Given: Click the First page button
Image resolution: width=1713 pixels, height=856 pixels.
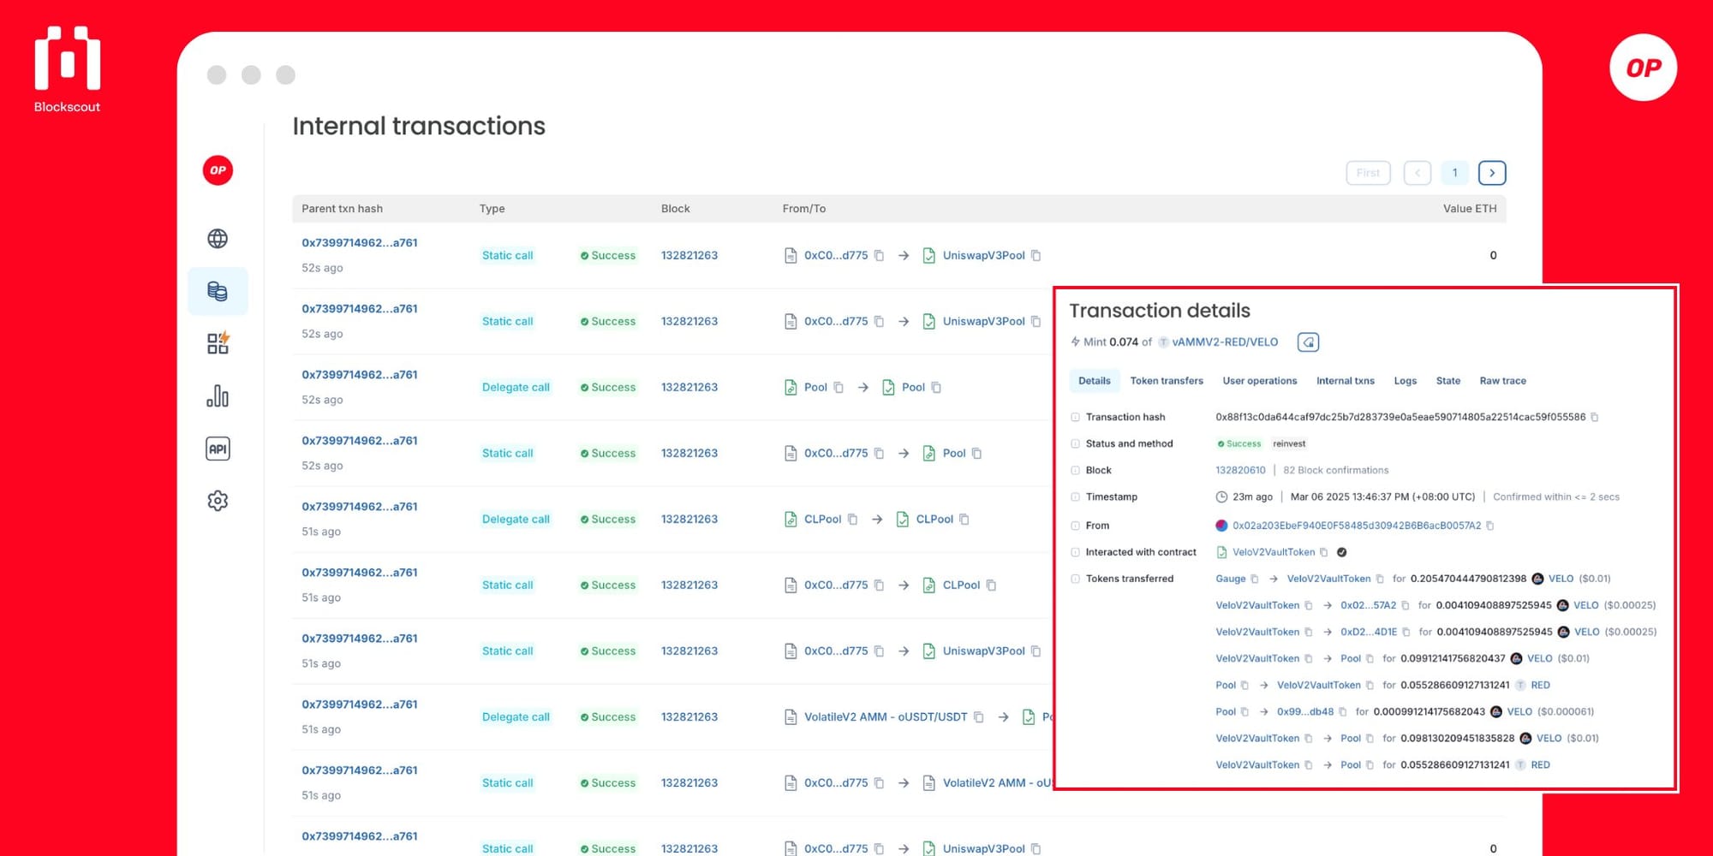Looking at the screenshot, I should tap(1369, 173).
